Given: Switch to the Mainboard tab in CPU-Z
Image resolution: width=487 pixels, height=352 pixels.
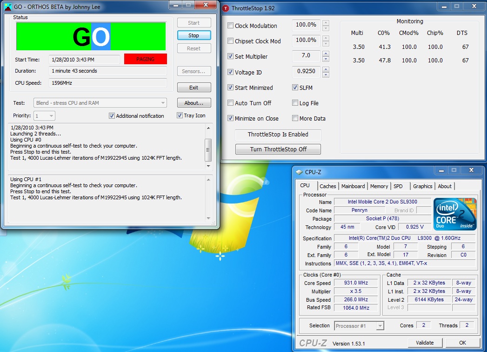Looking at the screenshot, I should [x=353, y=186].
